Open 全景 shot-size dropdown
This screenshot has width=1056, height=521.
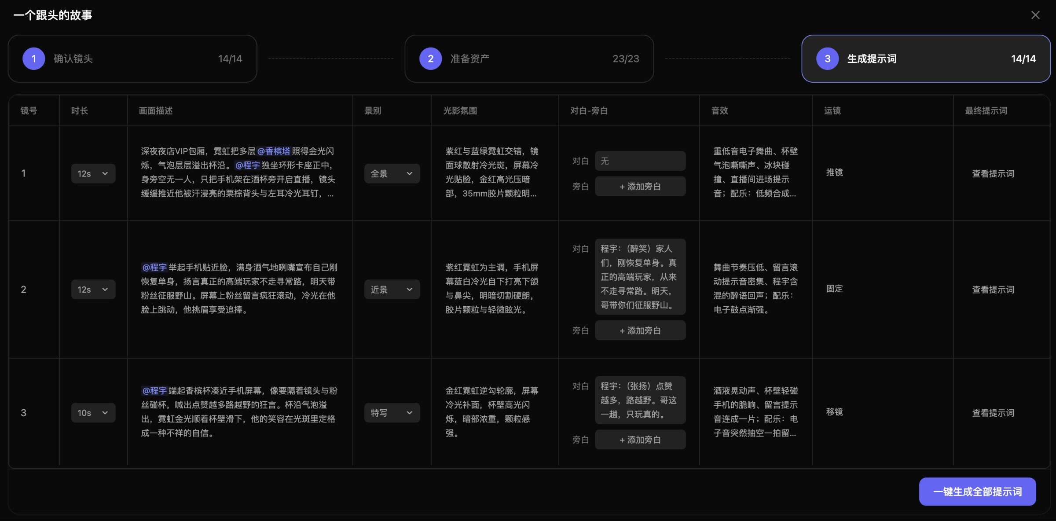[x=392, y=173]
